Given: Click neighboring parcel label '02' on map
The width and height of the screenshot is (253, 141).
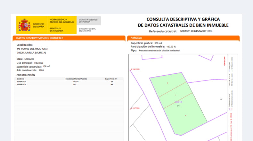Looking at the screenshot, I should click(221, 99).
